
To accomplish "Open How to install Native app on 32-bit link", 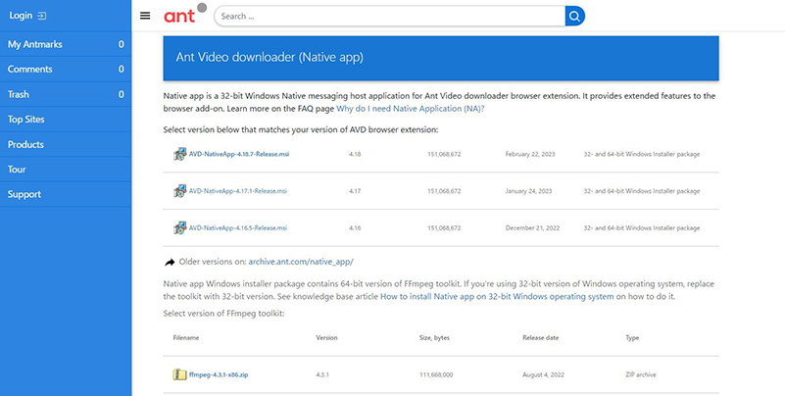I will pyautogui.click(x=497, y=296).
